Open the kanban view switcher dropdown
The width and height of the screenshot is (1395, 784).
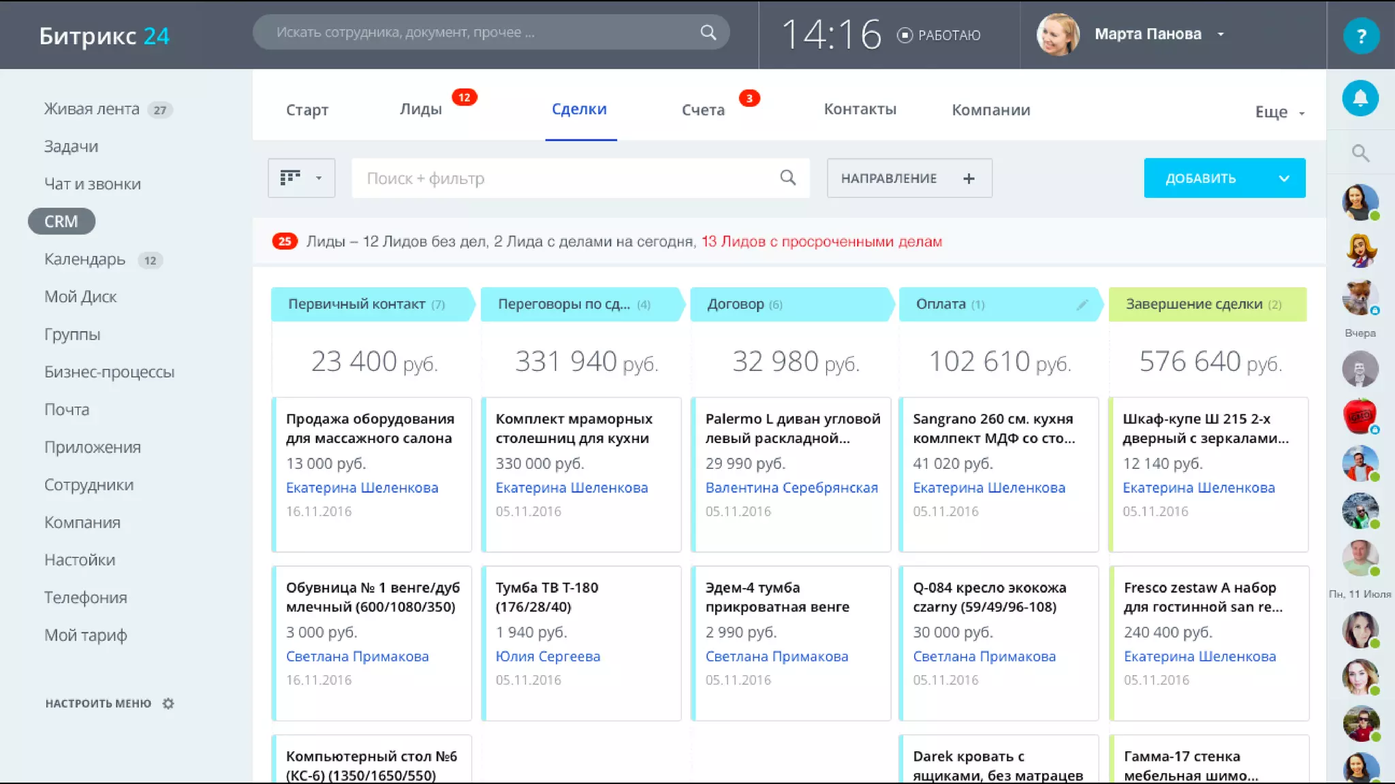[x=301, y=178]
